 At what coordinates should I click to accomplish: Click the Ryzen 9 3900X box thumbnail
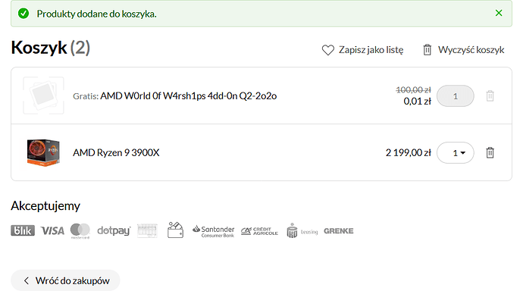click(x=43, y=152)
